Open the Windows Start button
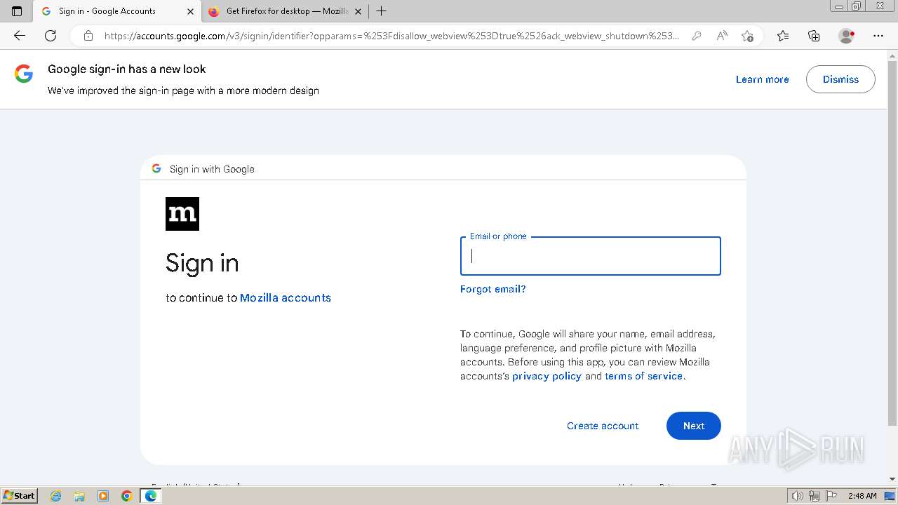This screenshot has width=898, height=505. (x=19, y=495)
